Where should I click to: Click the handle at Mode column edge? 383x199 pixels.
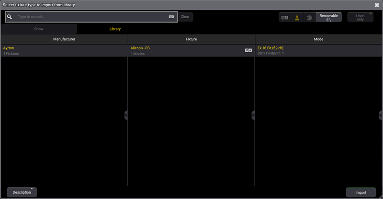pos(381,115)
